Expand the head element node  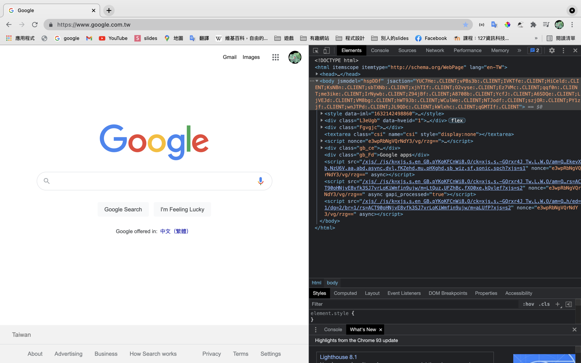317,74
